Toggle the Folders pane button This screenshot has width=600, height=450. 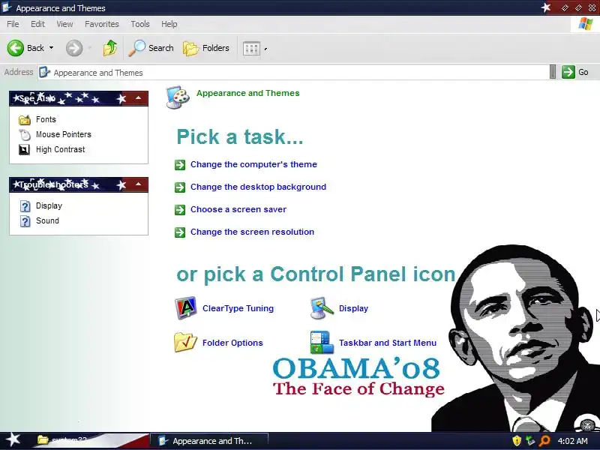coord(206,48)
